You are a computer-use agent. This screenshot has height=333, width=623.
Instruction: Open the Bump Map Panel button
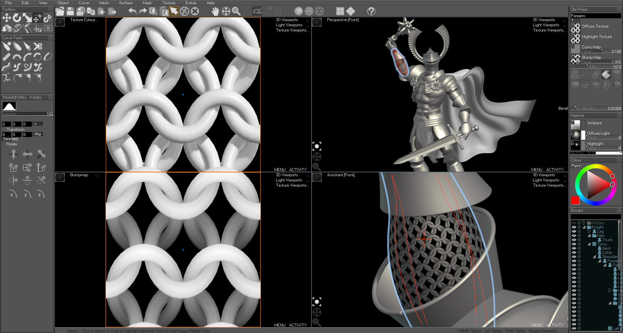[x=587, y=61]
